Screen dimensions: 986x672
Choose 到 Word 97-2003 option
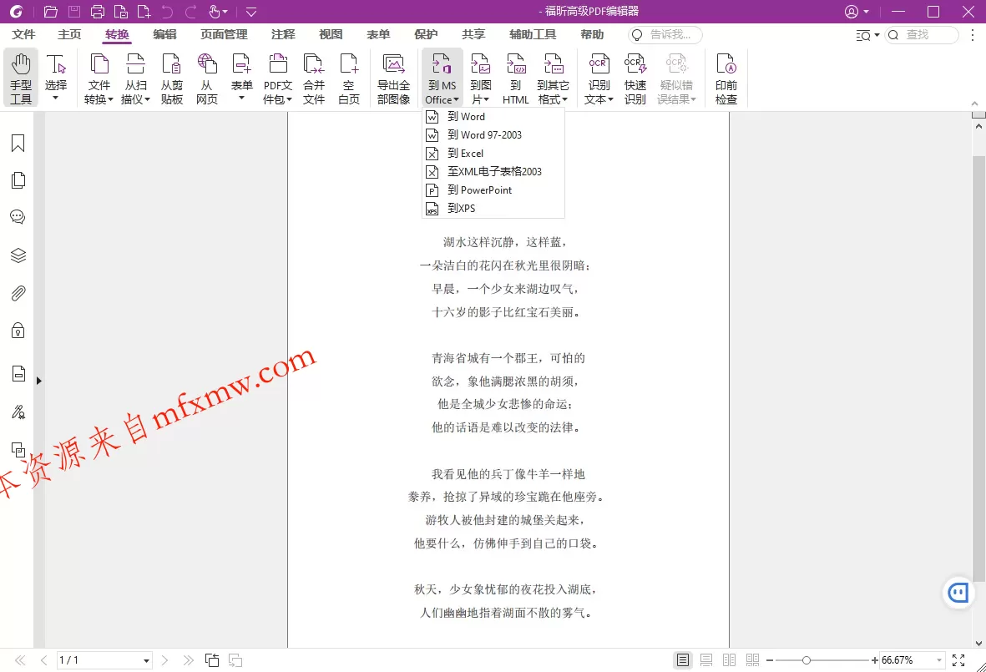coord(493,134)
